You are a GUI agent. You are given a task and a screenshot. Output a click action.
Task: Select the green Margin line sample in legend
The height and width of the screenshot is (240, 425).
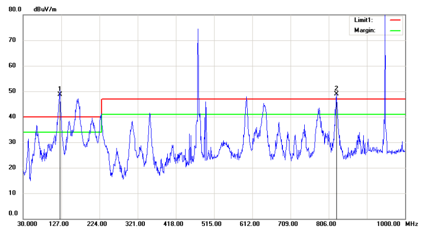(395, 31)
